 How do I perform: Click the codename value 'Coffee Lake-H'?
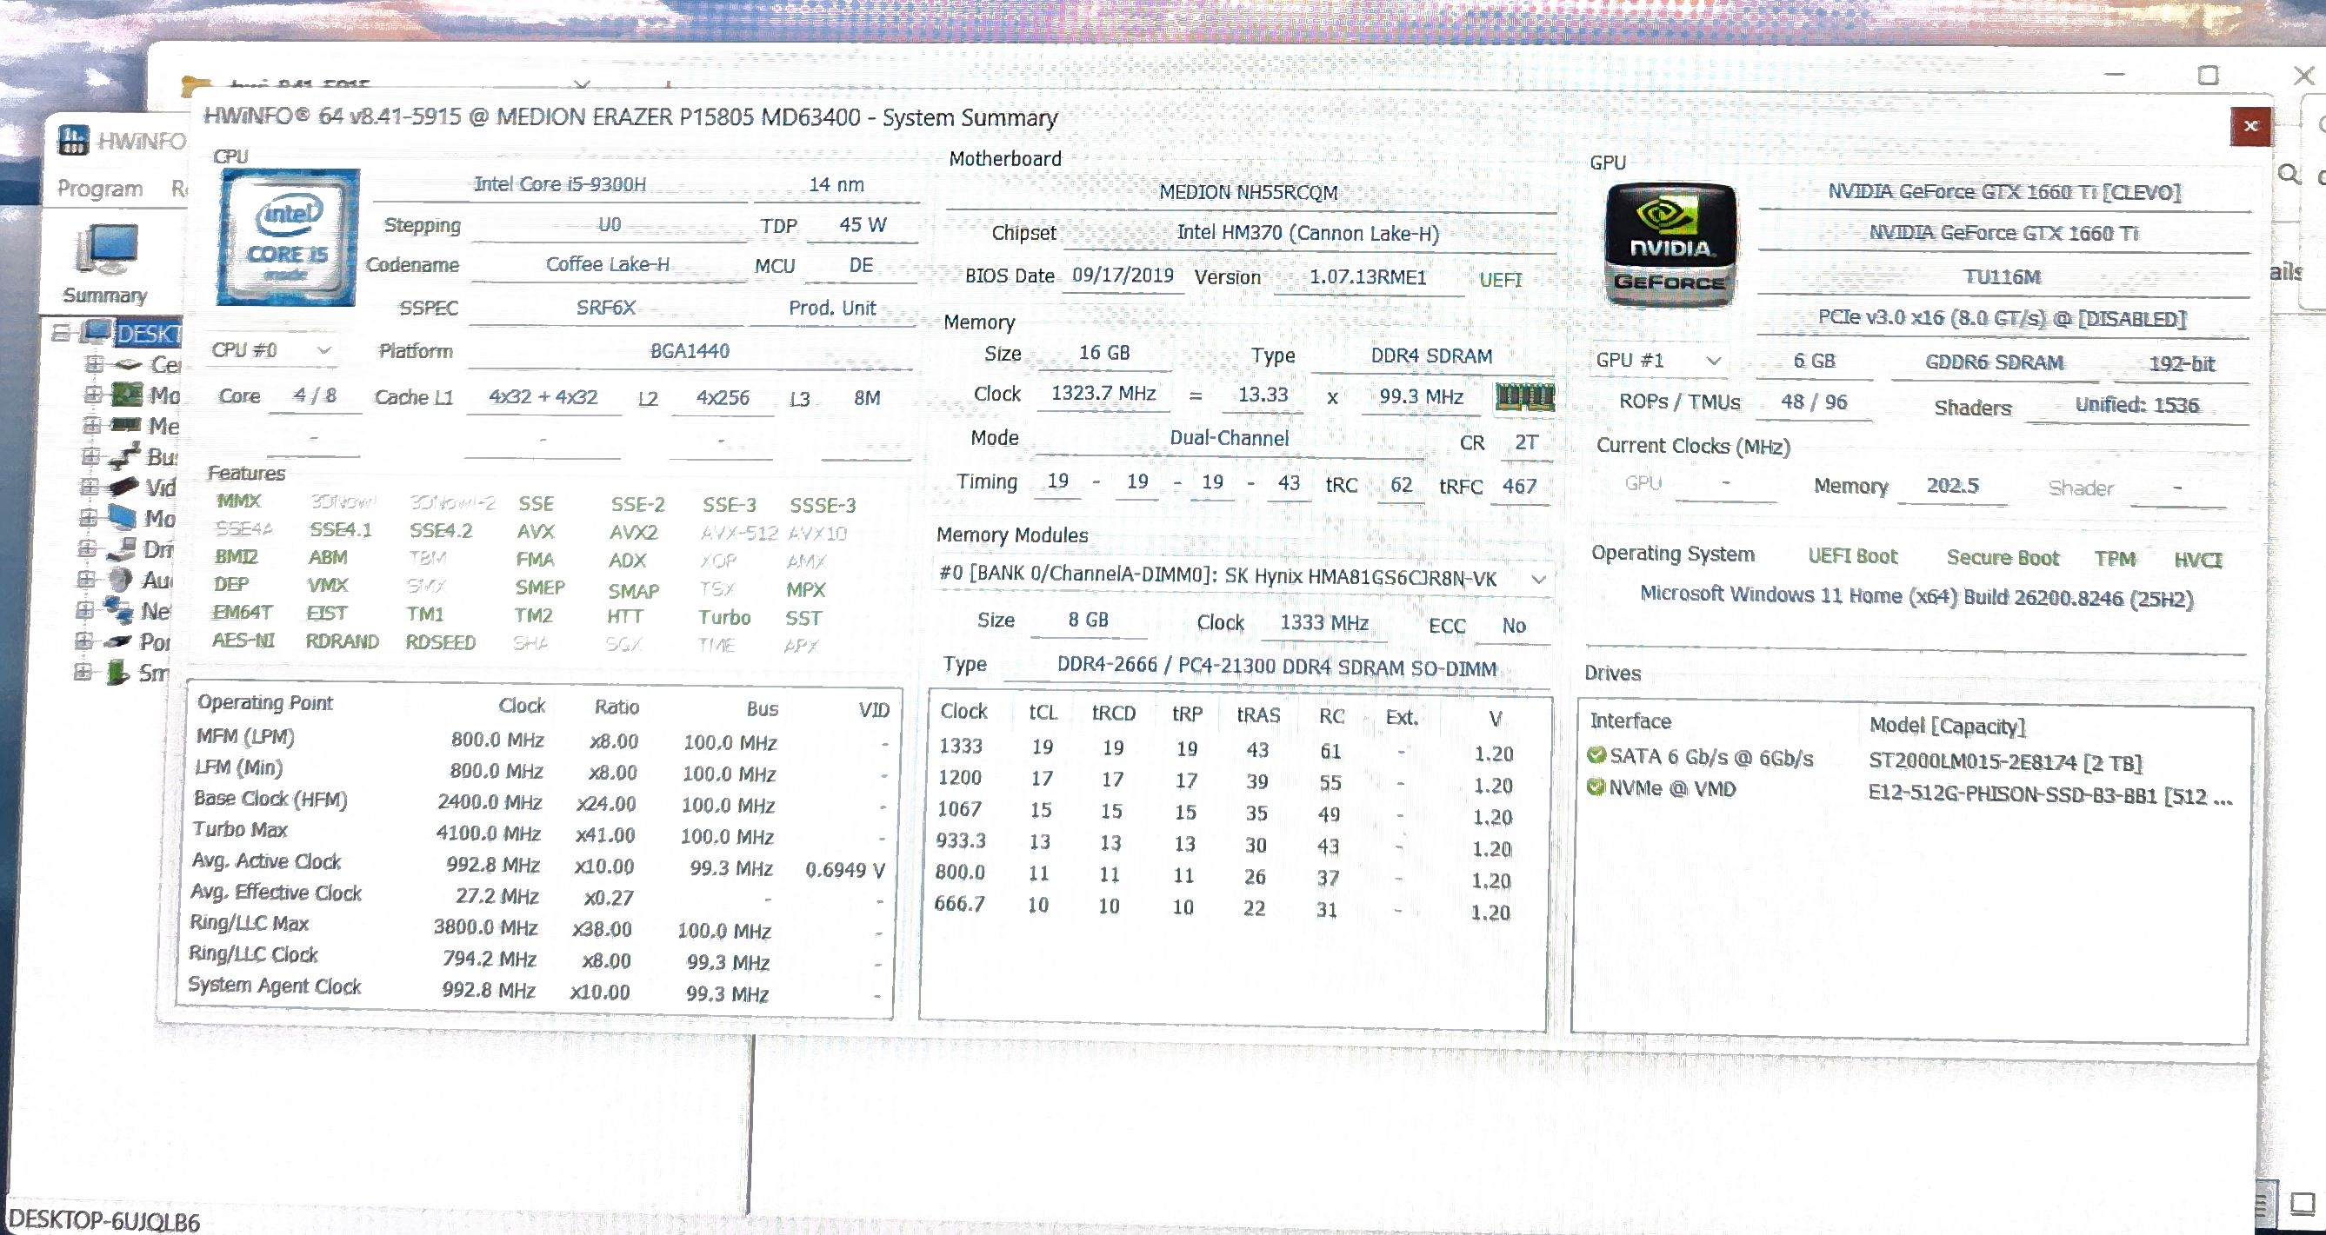(608, 264)
